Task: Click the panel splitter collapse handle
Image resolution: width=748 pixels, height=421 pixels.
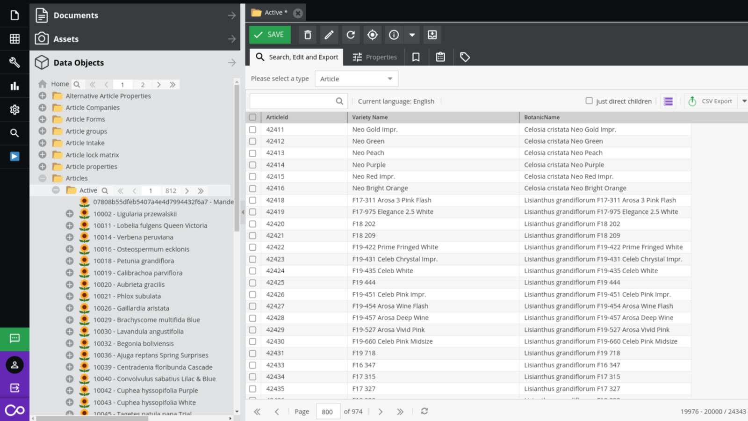Action: click(243, 212)
